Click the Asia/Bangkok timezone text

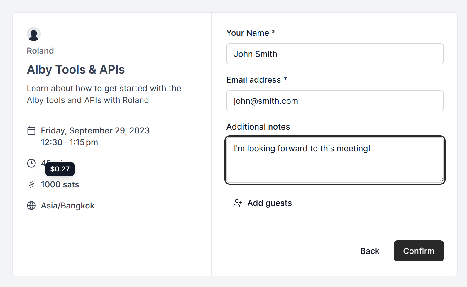pyautogui.click(x=67, y=206)
